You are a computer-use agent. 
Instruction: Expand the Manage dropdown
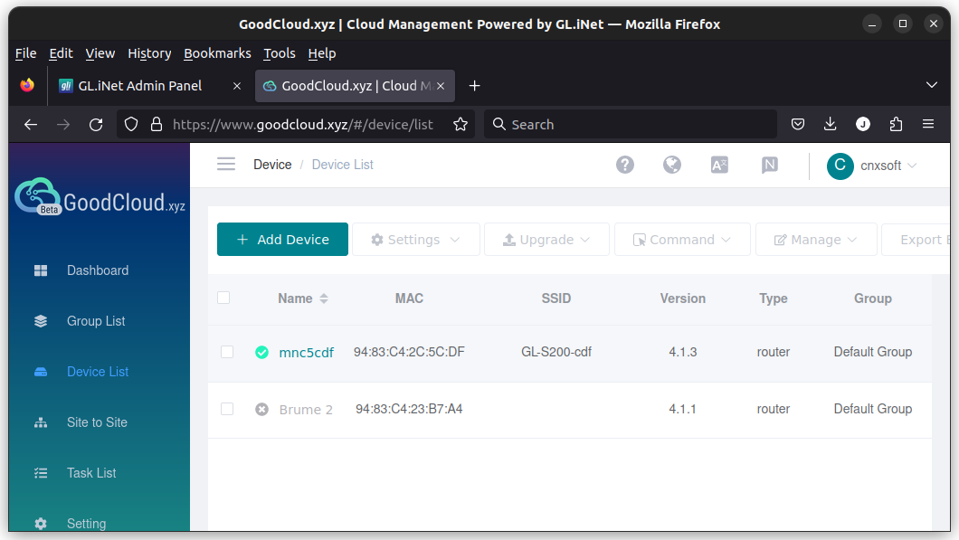tap(816, 240)
